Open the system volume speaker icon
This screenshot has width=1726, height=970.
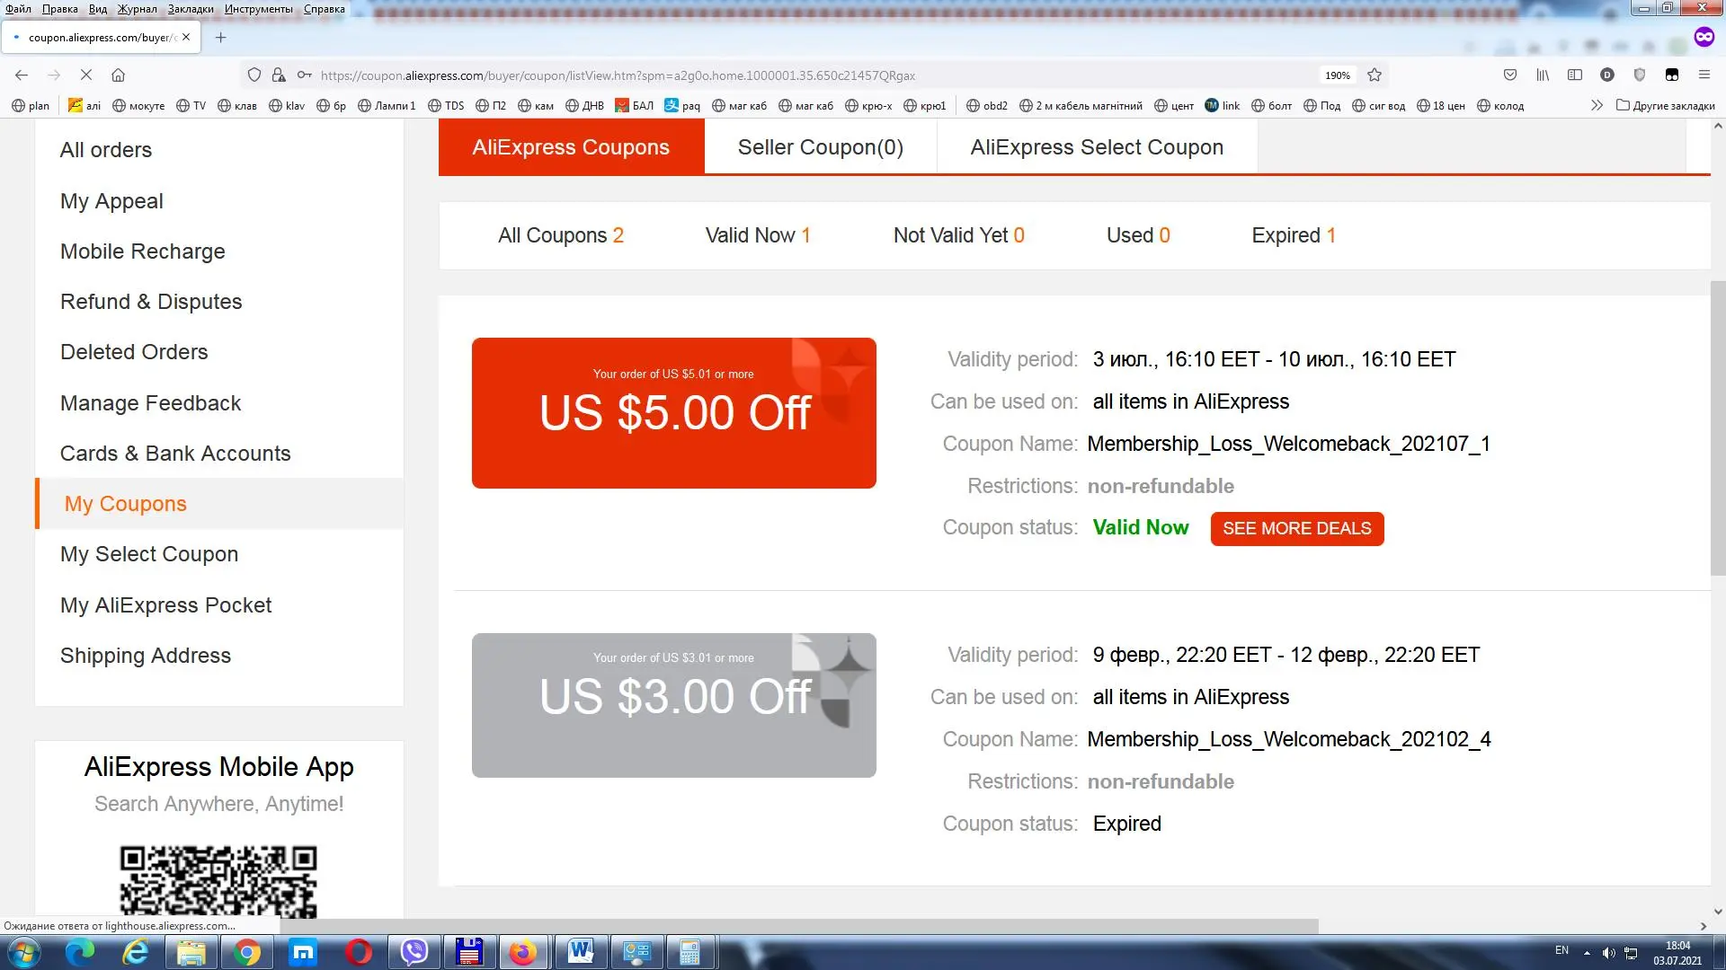point(1609,953)
